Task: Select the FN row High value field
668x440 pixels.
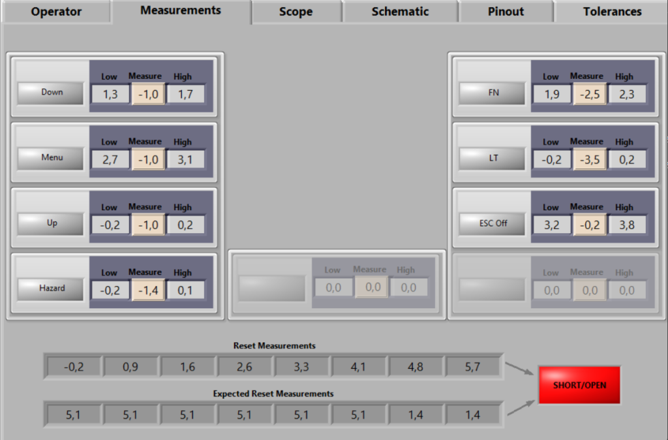Action: [x=627, y=94]
